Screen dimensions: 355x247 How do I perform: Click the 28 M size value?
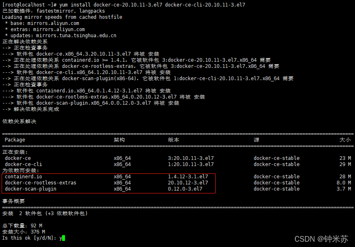coord(345,177)
